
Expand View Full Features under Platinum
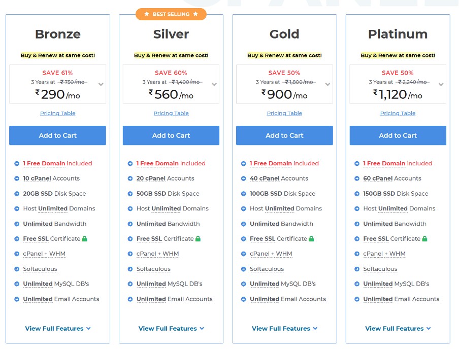[x=398, y=329]
